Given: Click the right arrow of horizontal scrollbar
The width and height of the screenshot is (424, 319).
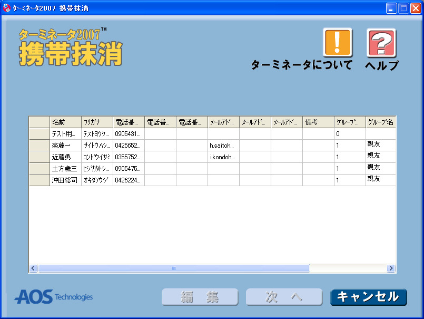Looking at the screenshot, I should coord(391,268).
